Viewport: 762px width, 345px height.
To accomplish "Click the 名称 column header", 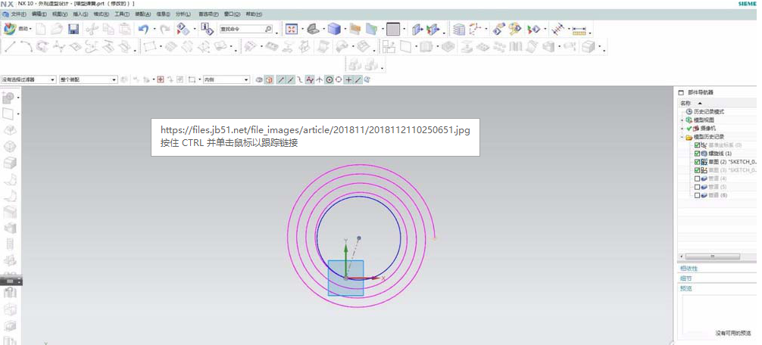I will 685,102.
